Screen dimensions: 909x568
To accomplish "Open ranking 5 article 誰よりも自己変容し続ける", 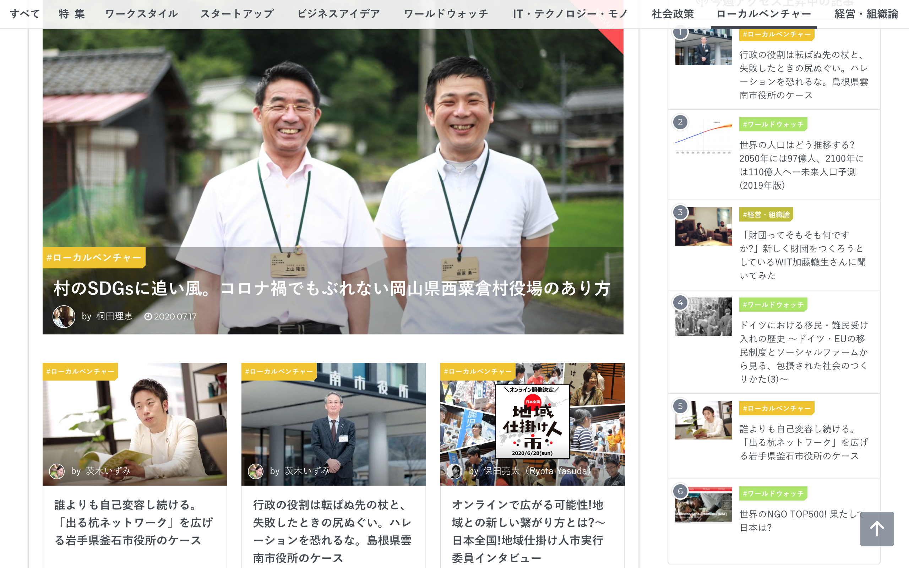I will click(804, 442).
